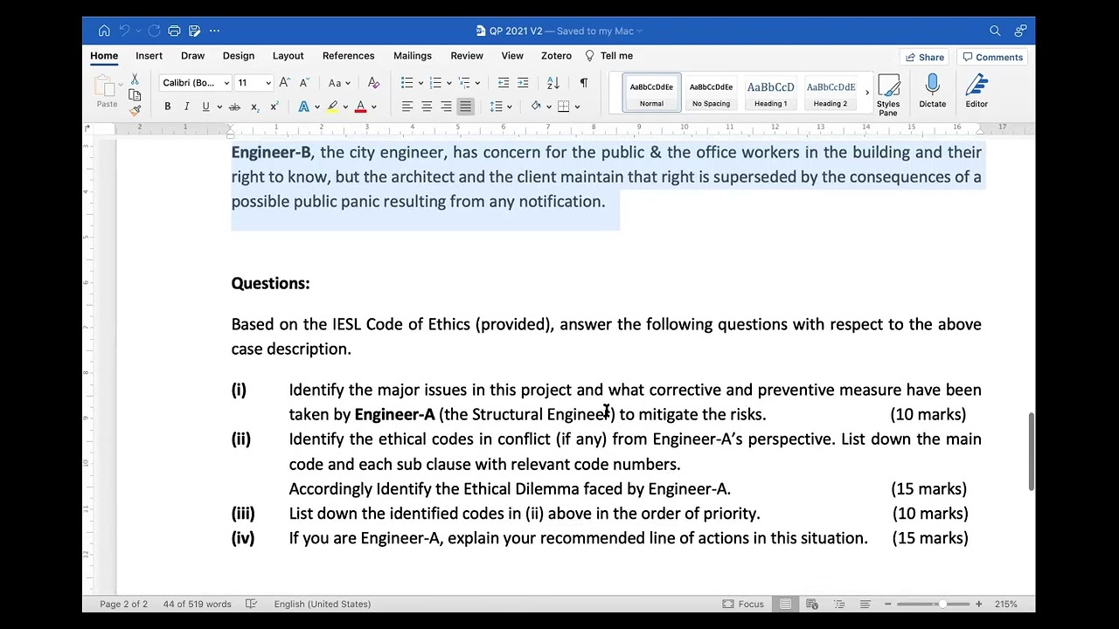Expand the bullet list style dropdown arrow
The image size is (1119, 629).
click(420, 83)
